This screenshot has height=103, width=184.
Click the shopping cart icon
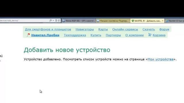coord(150,35)
